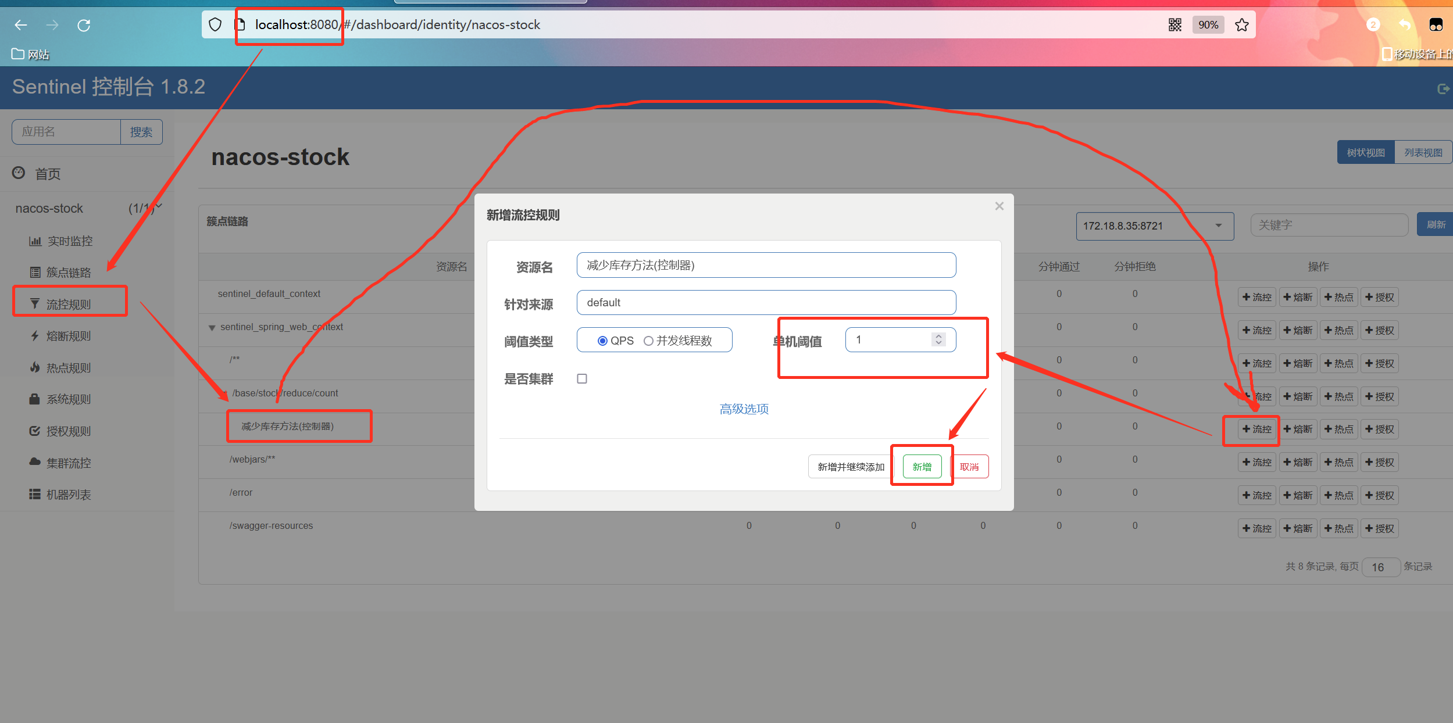Open the machine dropdown 172.18.8.35:8721
Image resolution: width=1453 pixels, height=723 pixels.
1154,226
